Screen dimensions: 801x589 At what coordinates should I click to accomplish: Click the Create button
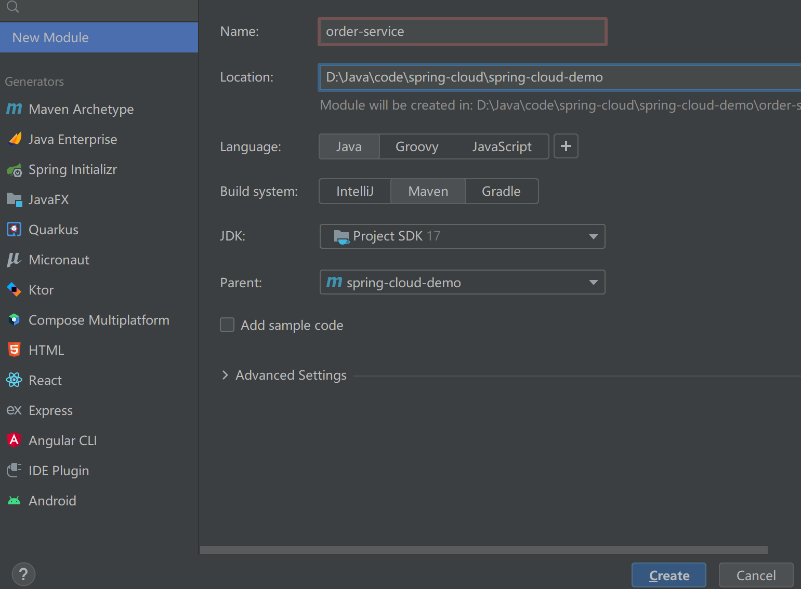669,575
